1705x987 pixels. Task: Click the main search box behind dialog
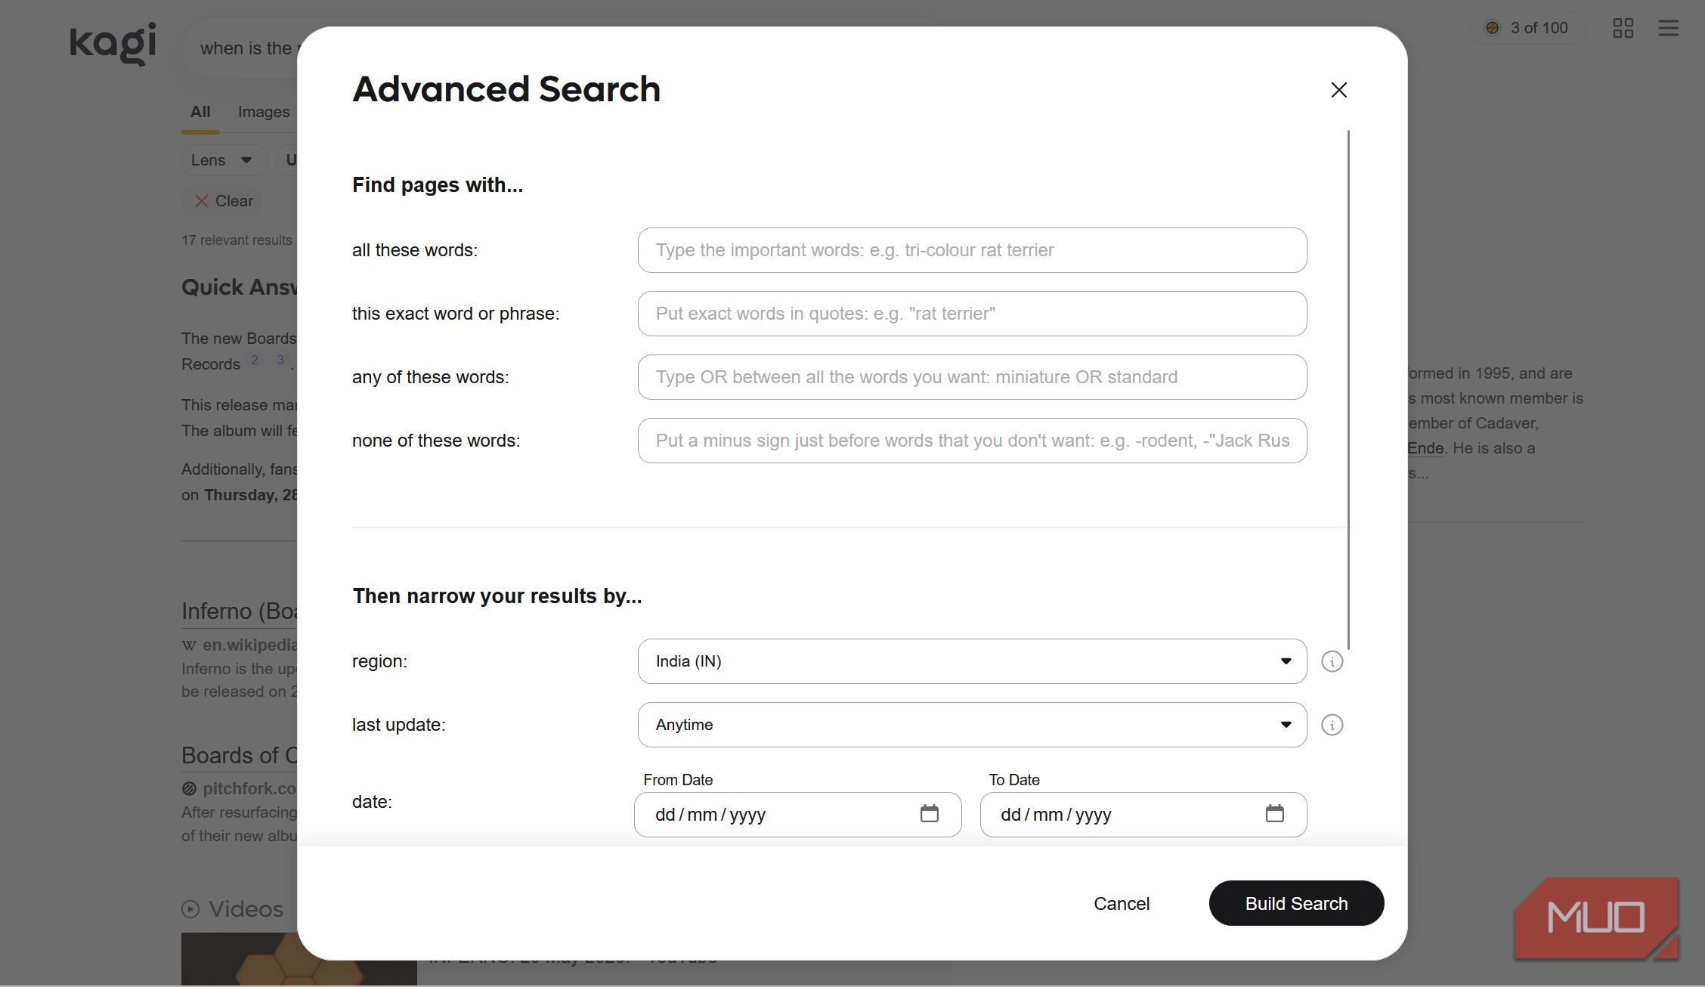tap(240, 48)
